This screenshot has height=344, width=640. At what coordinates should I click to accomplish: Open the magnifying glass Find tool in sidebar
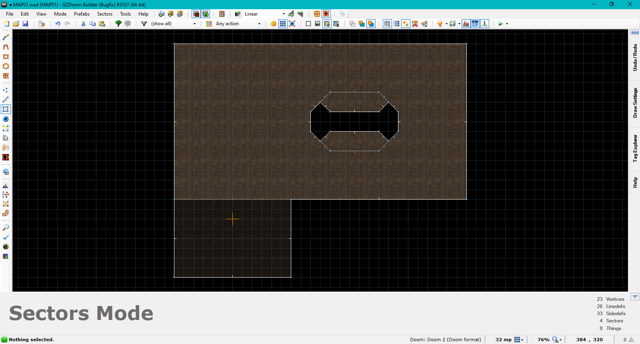(x=6, y=228)
